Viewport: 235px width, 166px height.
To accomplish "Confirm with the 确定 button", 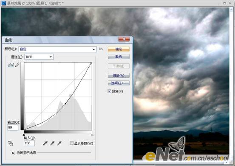I will 119,49.
